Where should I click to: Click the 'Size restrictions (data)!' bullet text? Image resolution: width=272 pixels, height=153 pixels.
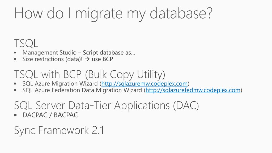point(52,59)
